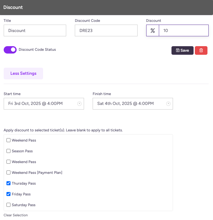Click the Clear Selection link
Screen dimensions: 213x220
tap(16, 215)
